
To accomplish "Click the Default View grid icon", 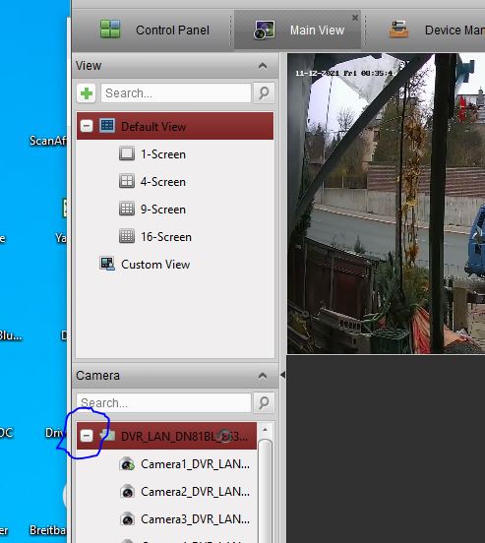I will [x=107, y=125].
